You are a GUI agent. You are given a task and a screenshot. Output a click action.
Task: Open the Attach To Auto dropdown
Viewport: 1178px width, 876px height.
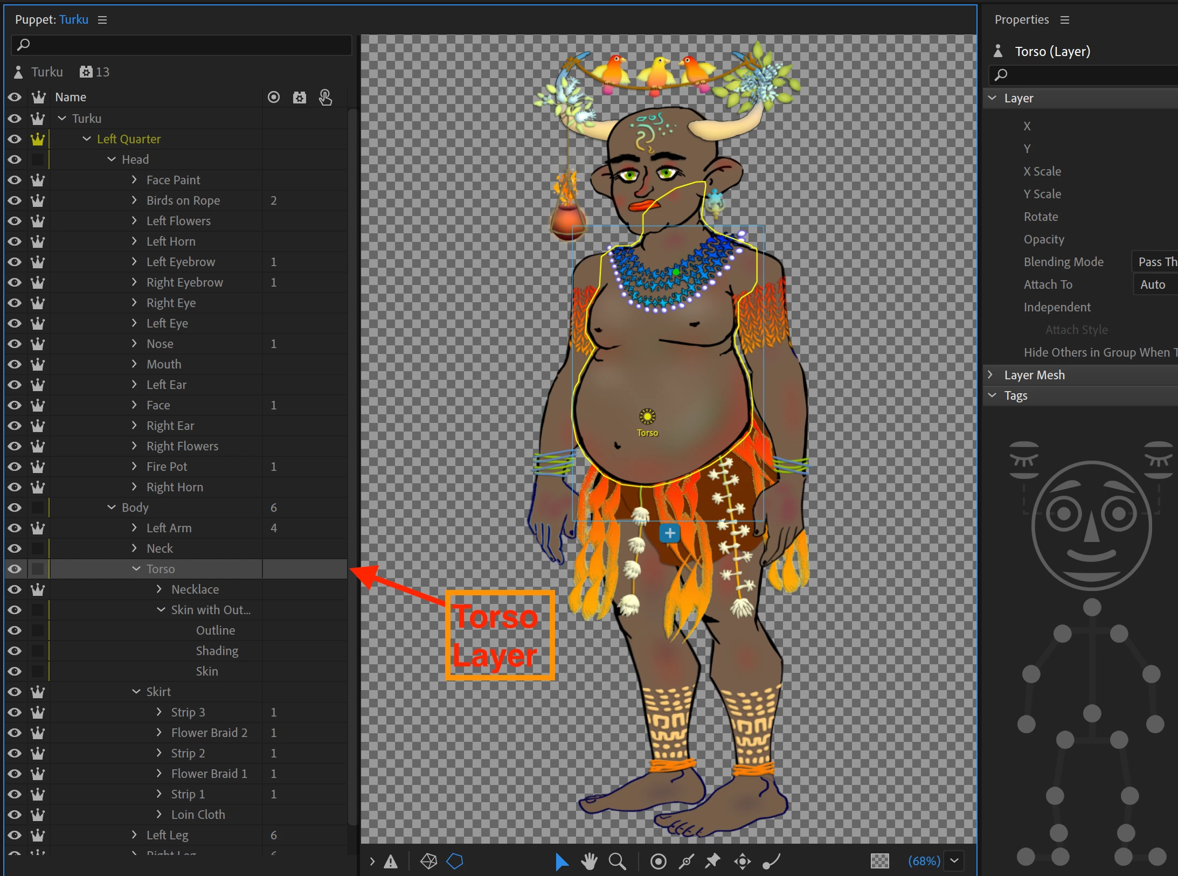point(1155,284)
